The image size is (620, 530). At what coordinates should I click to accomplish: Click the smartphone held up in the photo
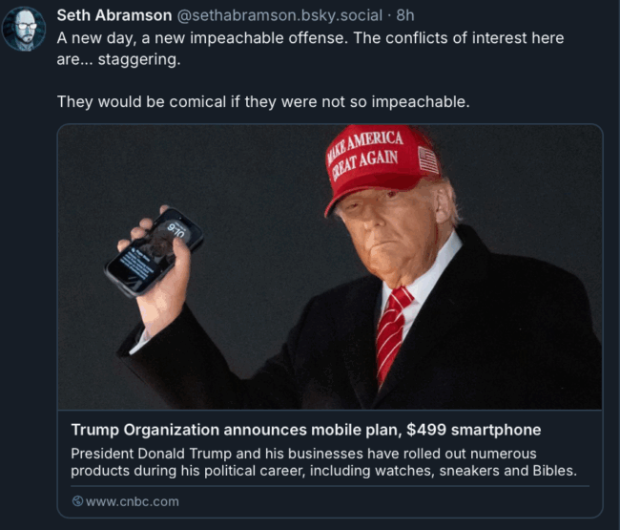click(x=155, y=252)
